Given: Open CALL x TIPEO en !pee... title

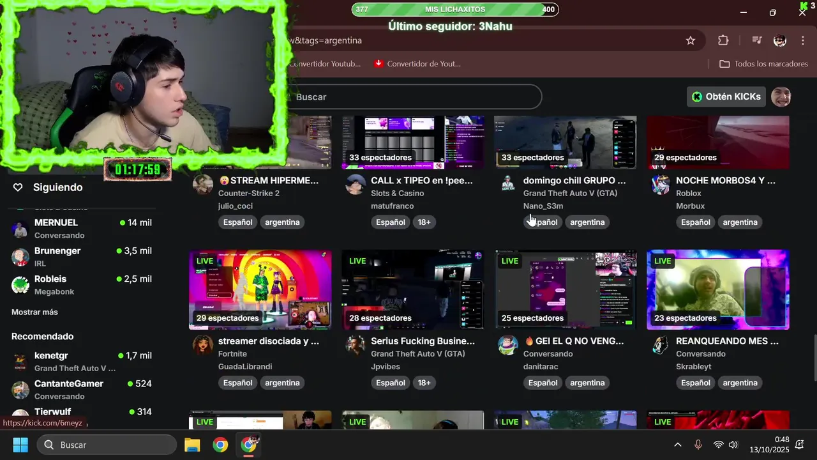Looking at the screenshot, I should pyautogui.click(x=422, y=181).
